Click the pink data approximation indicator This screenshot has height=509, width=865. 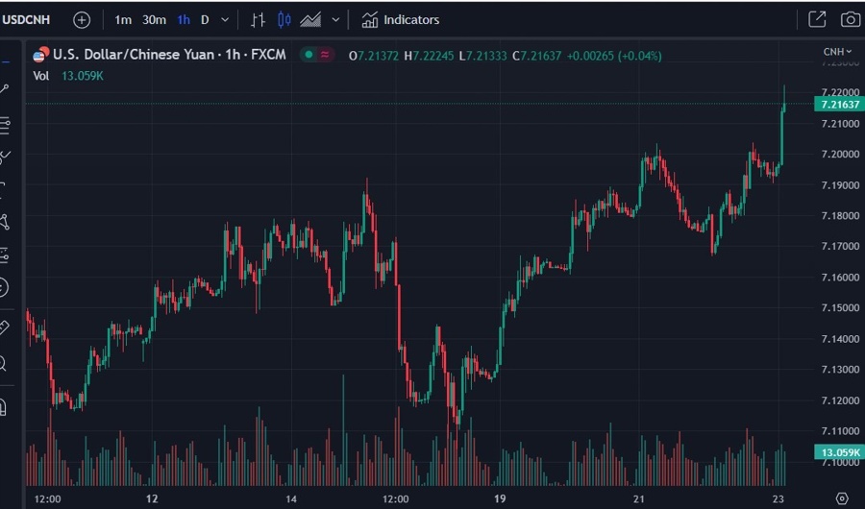coord(326,55)
